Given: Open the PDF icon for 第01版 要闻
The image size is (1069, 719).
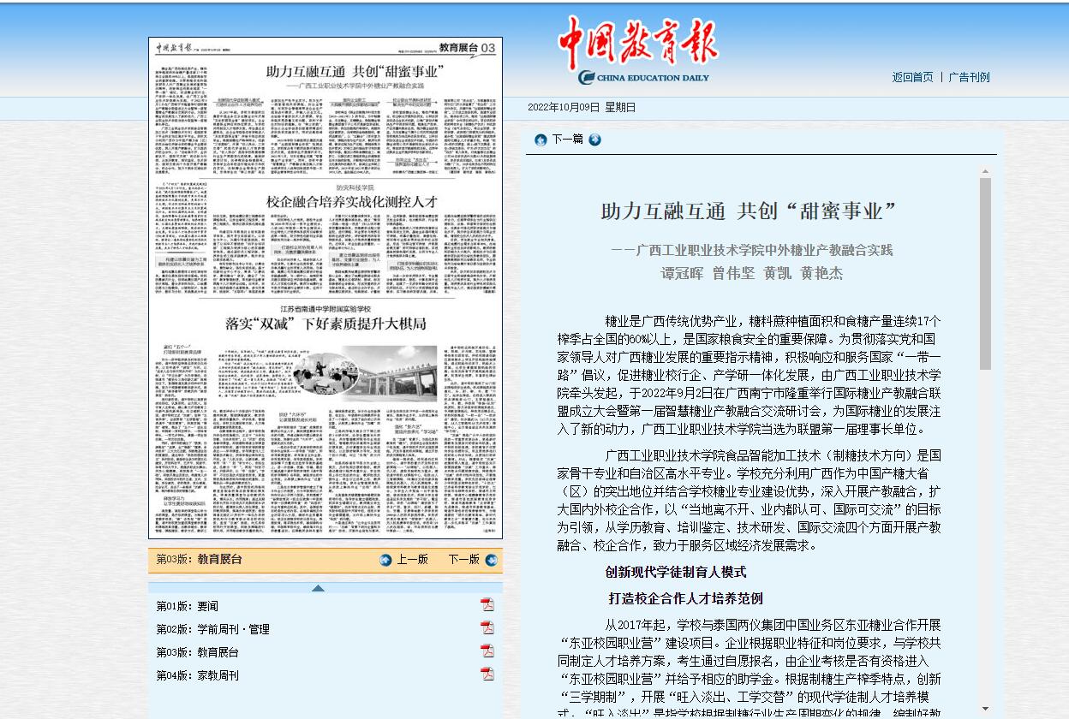Looking at the screenshot, I should point(487,604).
